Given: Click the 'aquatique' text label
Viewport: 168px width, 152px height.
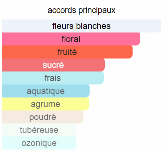Looking at the screenshot, I should [x=46, y=91].
